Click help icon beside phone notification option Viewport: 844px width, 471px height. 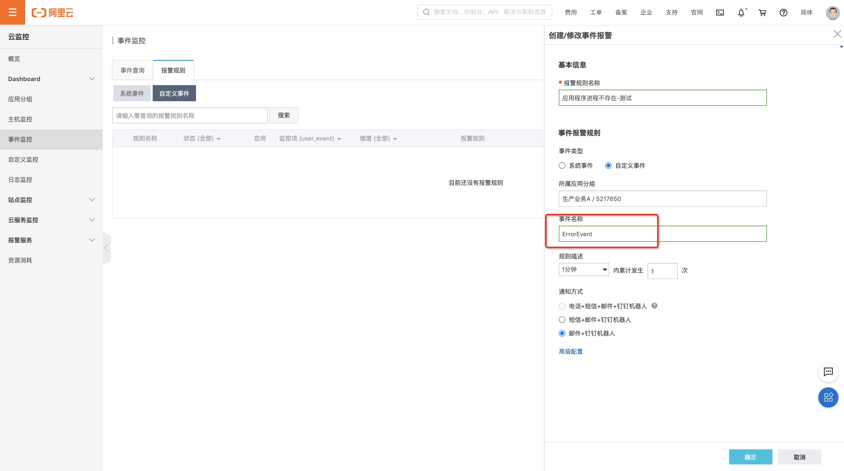654,306
